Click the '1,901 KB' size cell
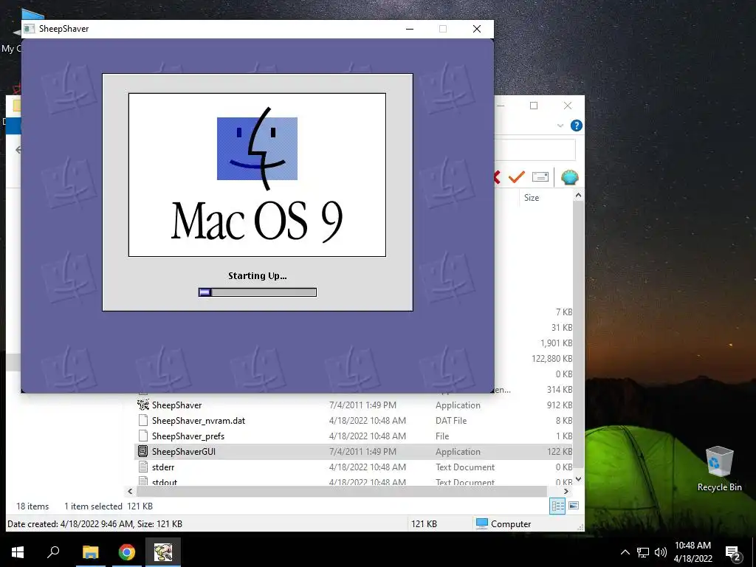Viewport: 756px width, 567px height. (x=556, y=343)
